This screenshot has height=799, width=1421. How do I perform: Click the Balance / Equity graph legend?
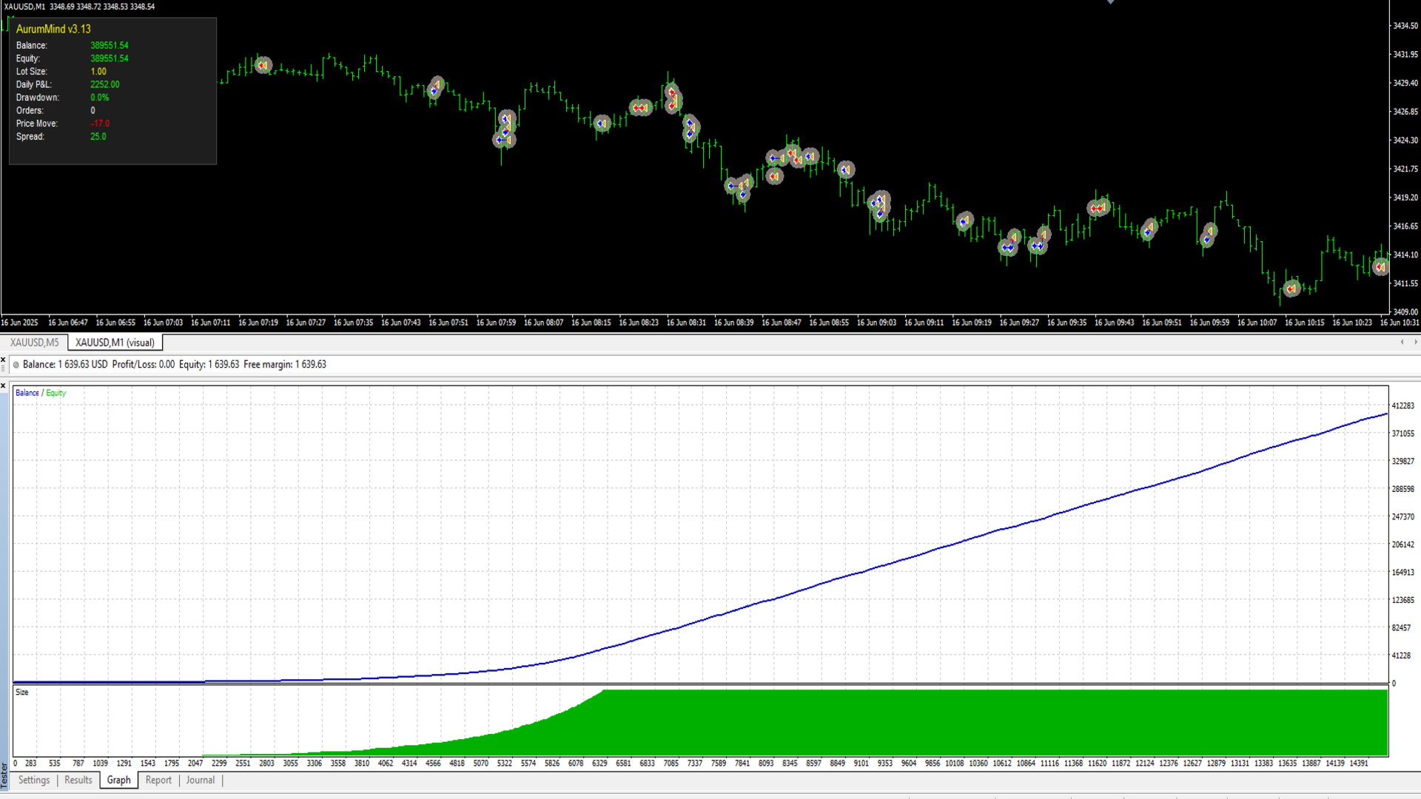click(41, 393)
